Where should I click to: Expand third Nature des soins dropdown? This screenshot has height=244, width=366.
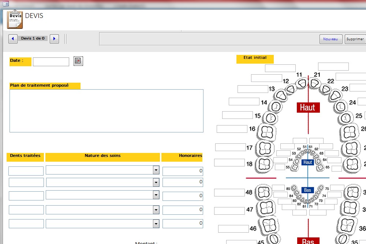156,195
